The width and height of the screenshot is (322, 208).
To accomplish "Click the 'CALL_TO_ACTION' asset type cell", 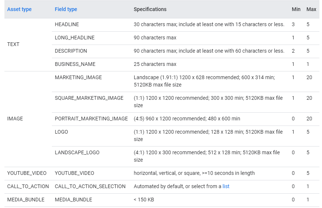I will 28,186.
